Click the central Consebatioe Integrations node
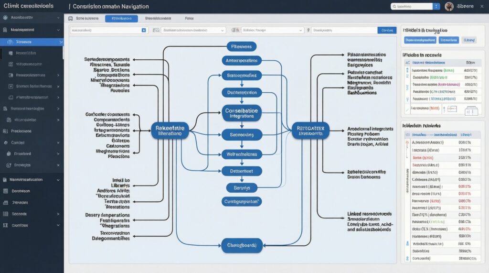Image resolution: width=489 pixels, height=273 pixels. (242, 113)
